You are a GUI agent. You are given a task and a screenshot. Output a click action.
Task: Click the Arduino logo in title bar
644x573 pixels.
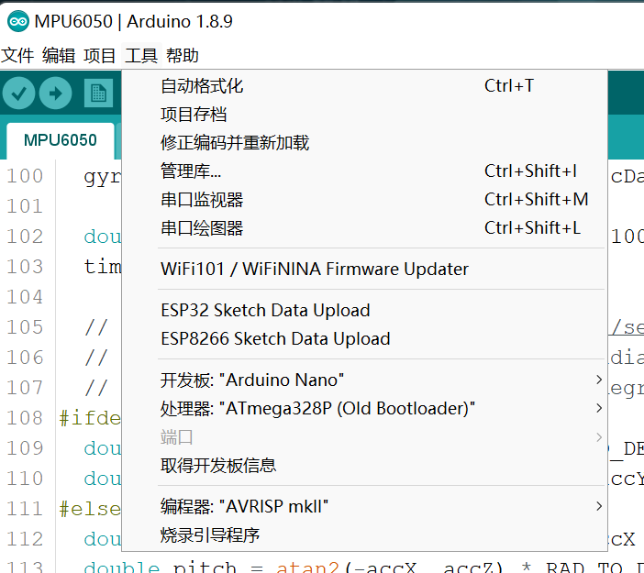point(18,21)
